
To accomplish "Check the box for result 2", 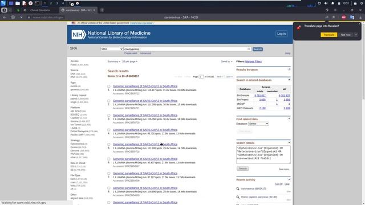I will click(109, 101).
